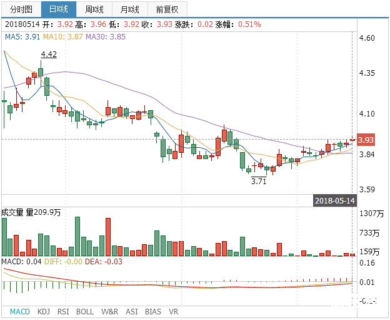Open the 周K线 tab
The height and width of the screenshot is (320, 390).
coord(94,9)
